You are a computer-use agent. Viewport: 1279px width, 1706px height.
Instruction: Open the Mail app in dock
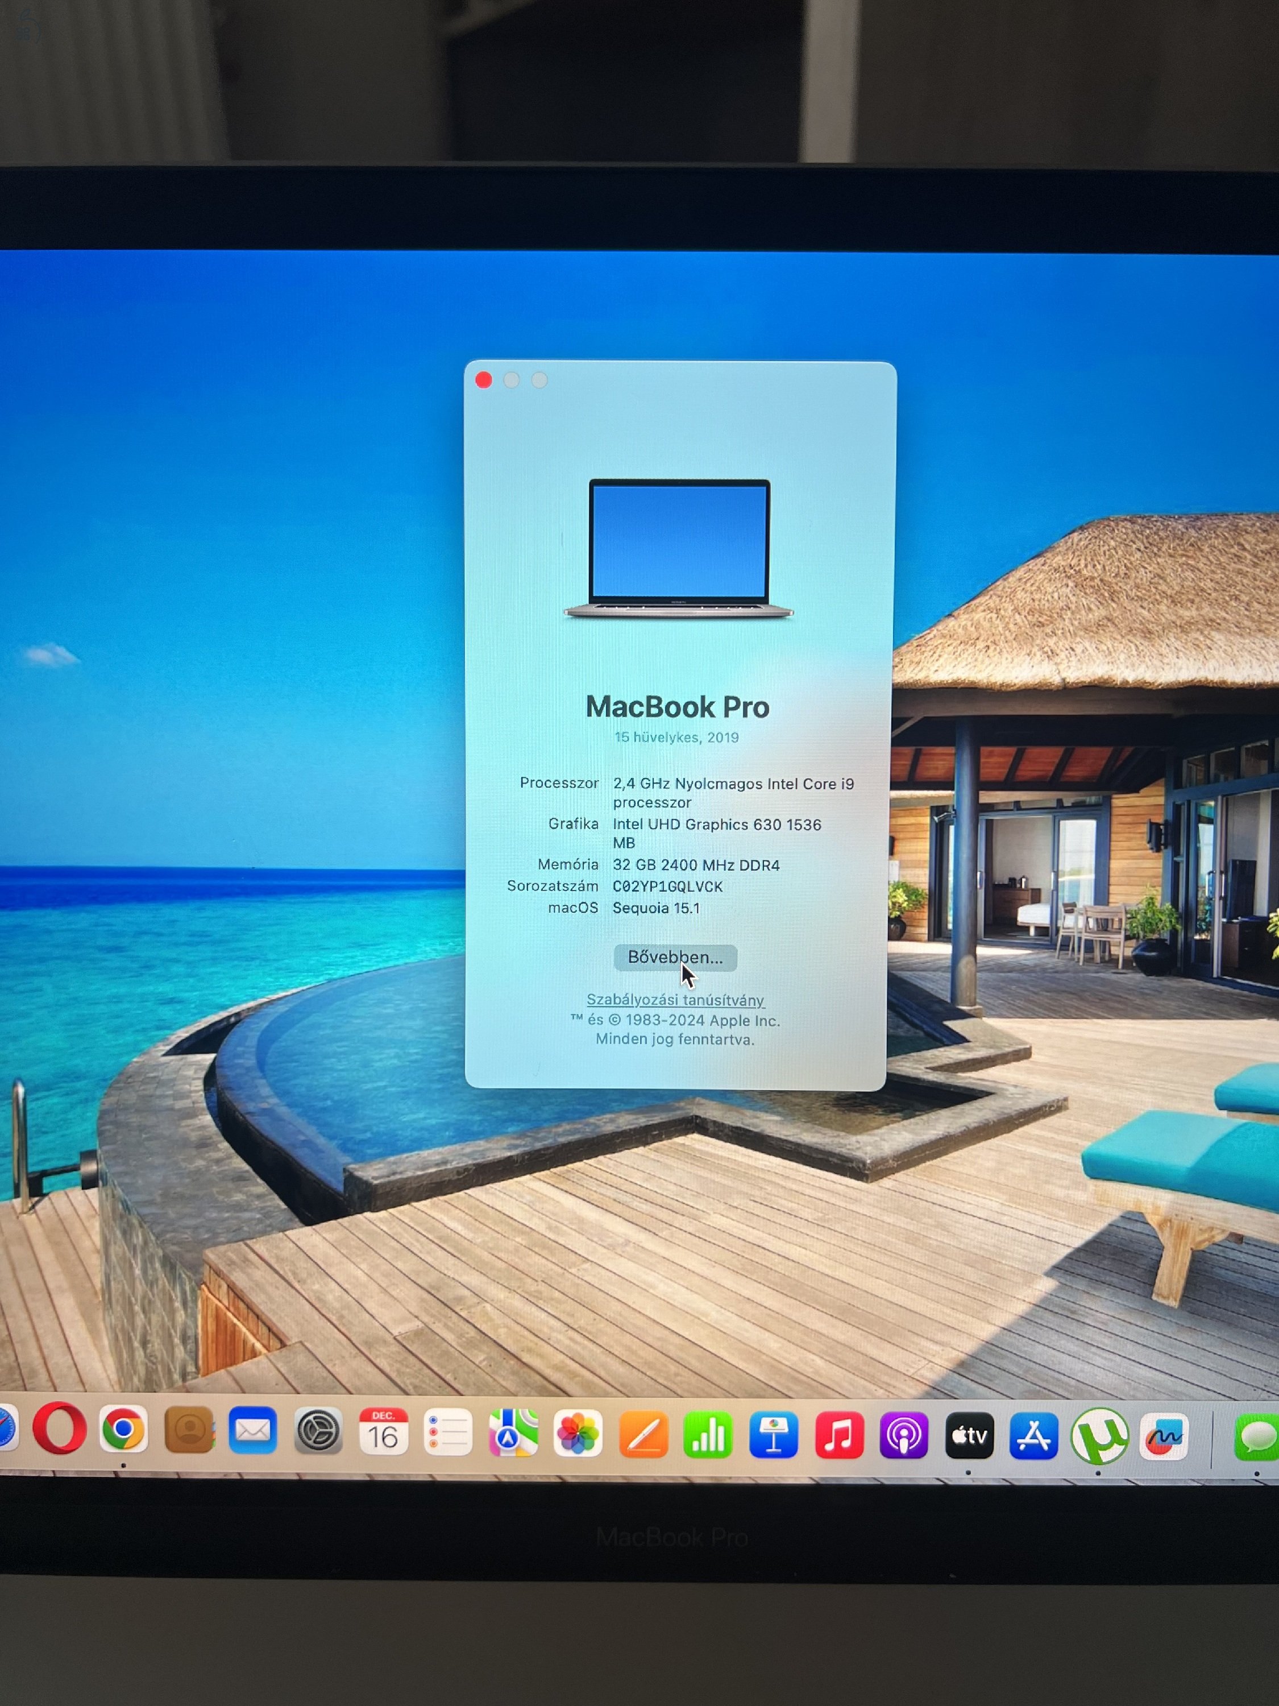[253, 1431]
